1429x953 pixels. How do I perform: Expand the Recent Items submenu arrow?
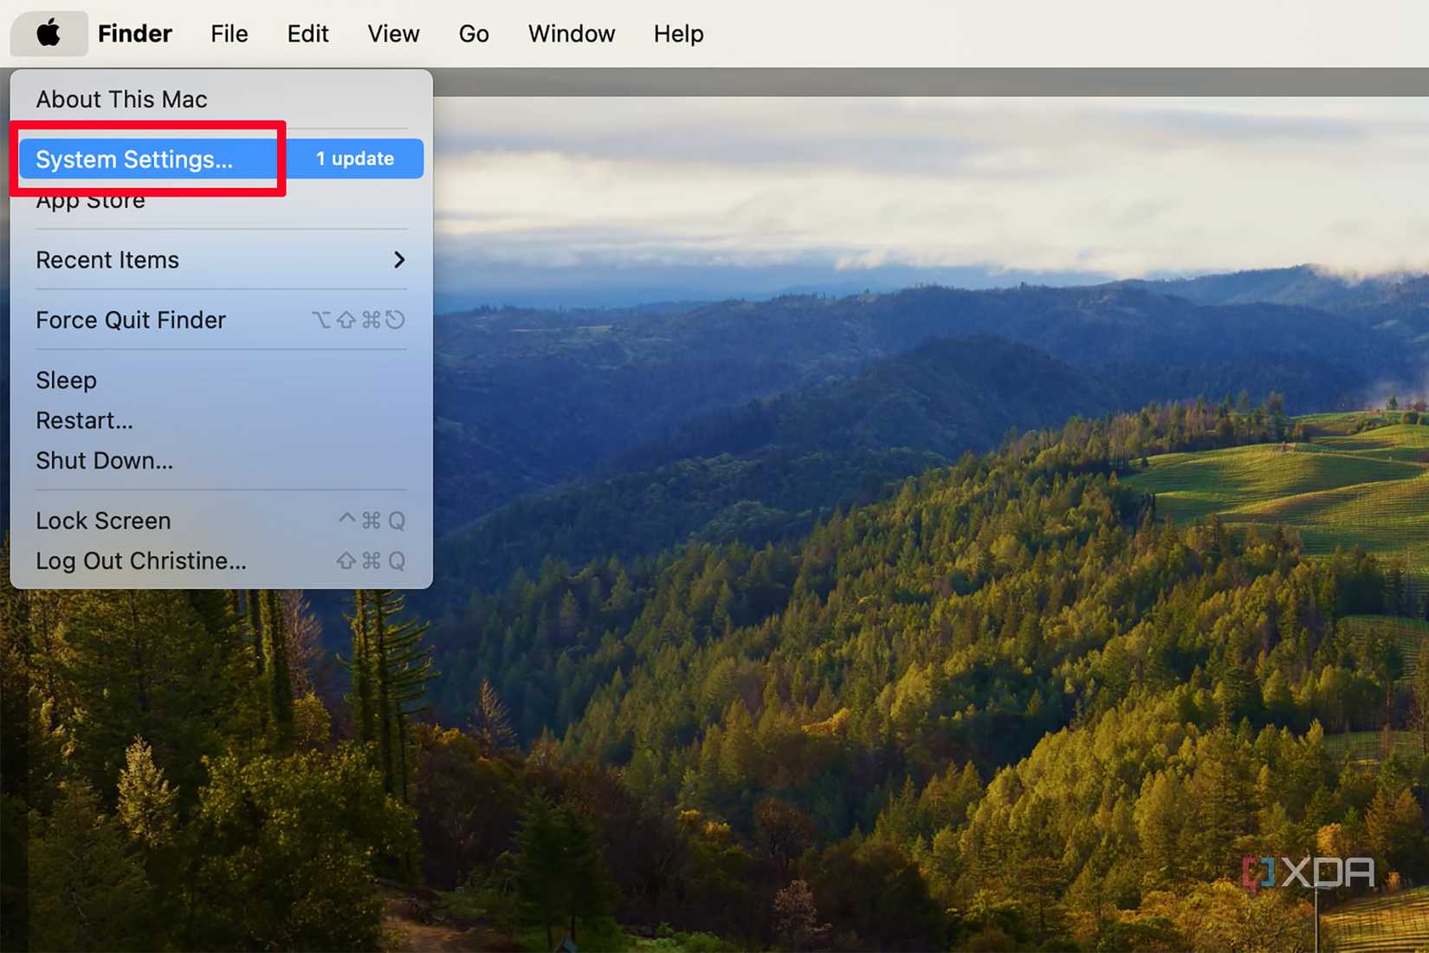coord(399,260)
